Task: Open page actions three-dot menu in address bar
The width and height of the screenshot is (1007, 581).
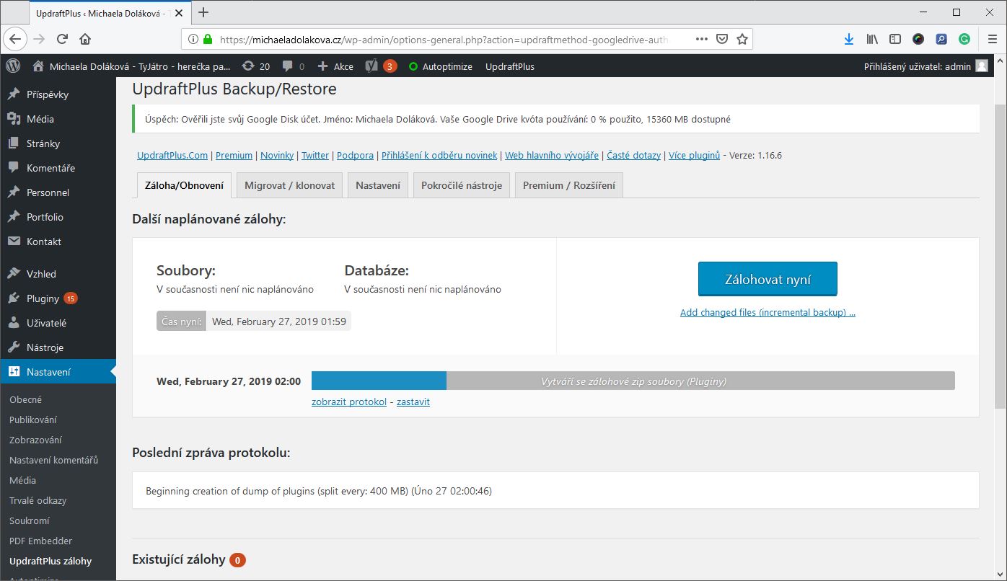Action: pyautogui.click(x=701, y=39)
